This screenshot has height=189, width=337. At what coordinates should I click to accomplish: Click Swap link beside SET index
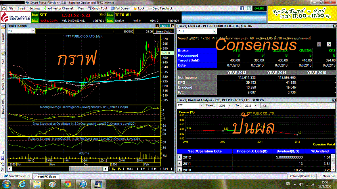click(34, 15)
